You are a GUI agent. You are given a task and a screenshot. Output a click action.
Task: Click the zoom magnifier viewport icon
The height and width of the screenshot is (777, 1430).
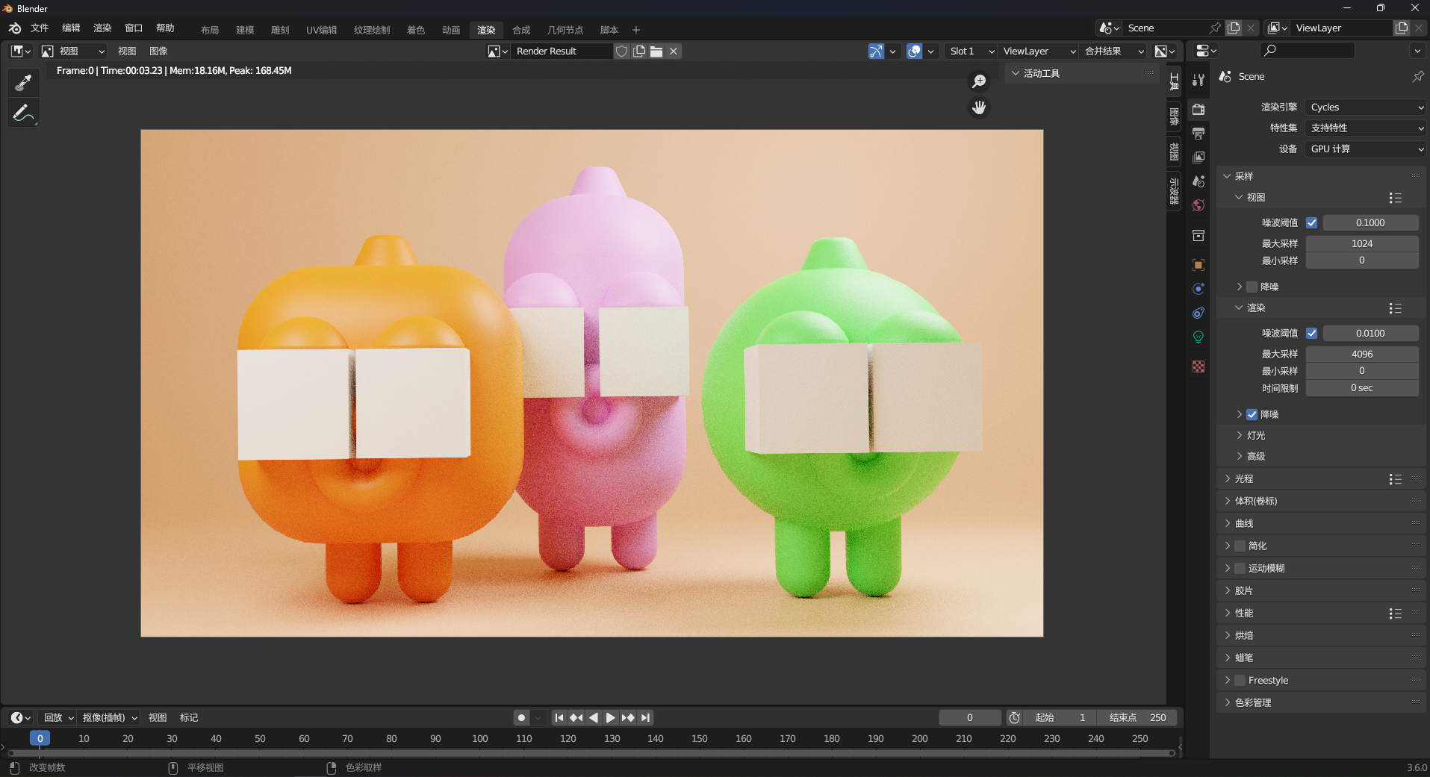(x=979, y=81)
